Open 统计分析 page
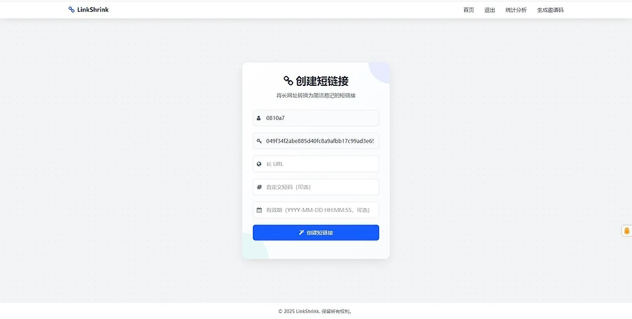This screenshot has height=319, width=632. [x=516, y=10]
